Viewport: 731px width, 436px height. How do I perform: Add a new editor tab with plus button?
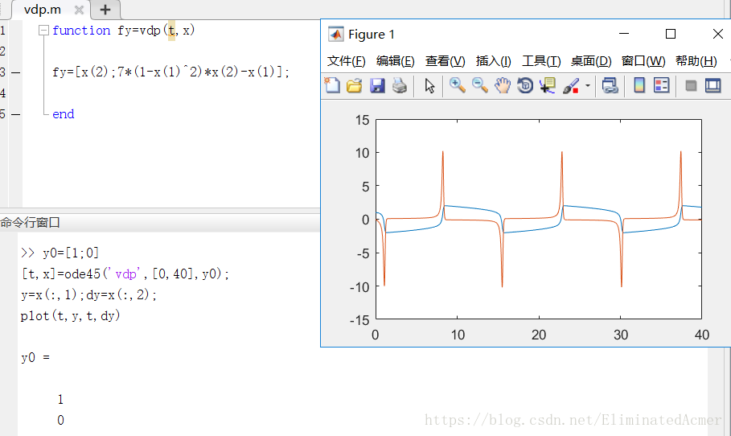click(105, 10)
